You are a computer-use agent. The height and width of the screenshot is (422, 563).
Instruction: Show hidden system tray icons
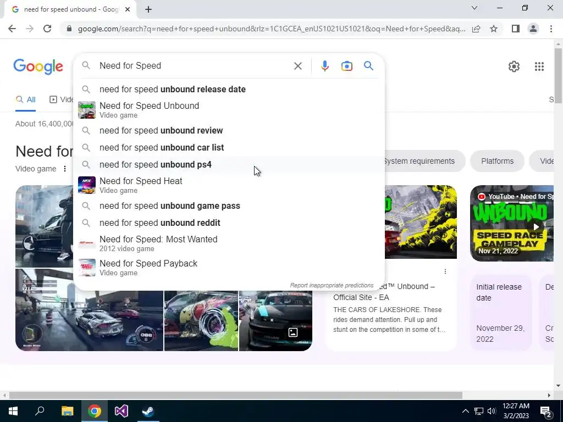pos(465,411)
